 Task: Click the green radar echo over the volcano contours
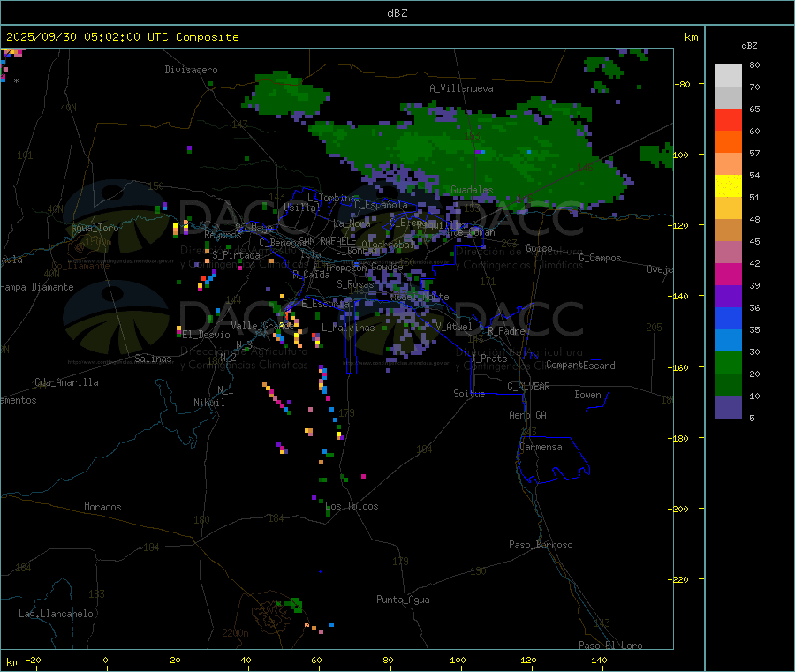(294, 604)
